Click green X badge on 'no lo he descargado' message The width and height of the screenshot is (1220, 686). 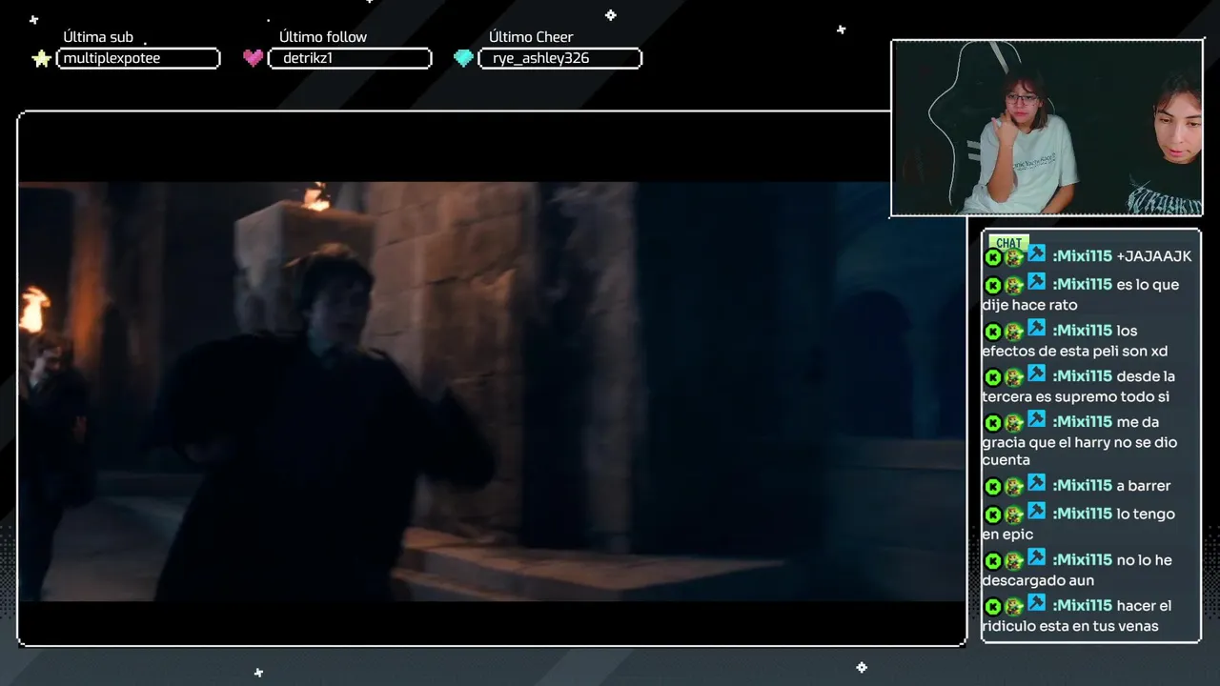[x=993, y=561]
